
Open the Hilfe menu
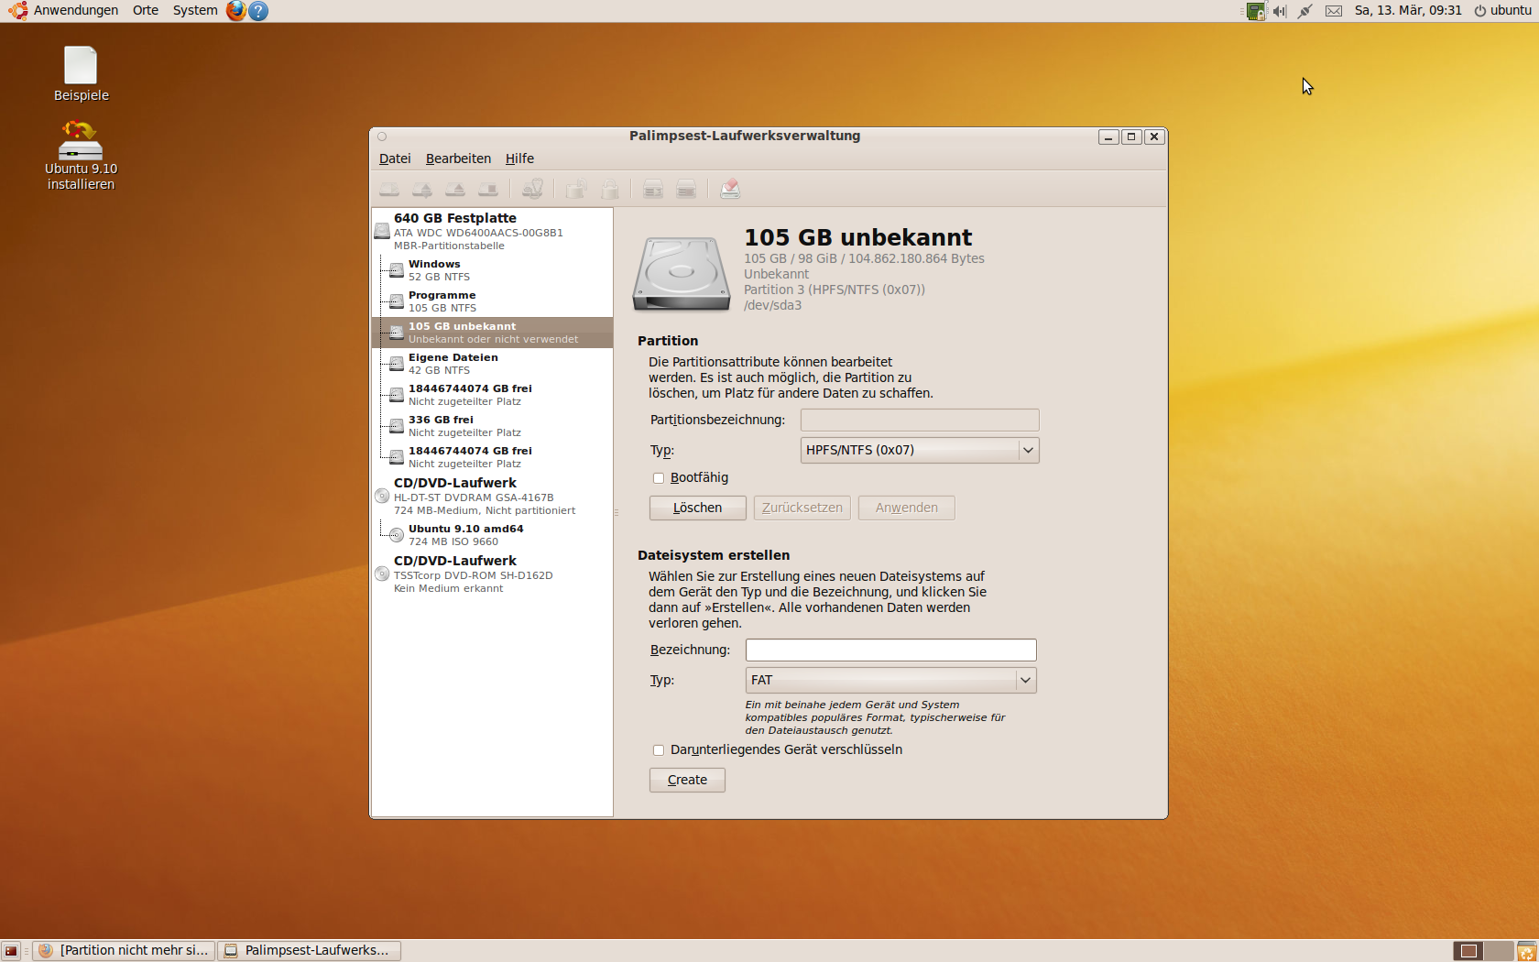pos(519,159)
